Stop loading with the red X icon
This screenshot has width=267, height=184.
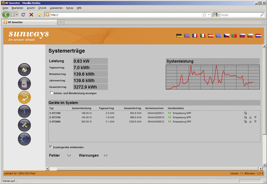[x=31, y=15]
